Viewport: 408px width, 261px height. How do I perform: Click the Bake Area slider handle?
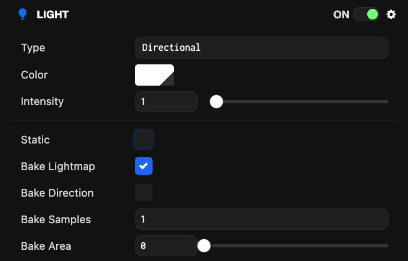click(204, 246)
